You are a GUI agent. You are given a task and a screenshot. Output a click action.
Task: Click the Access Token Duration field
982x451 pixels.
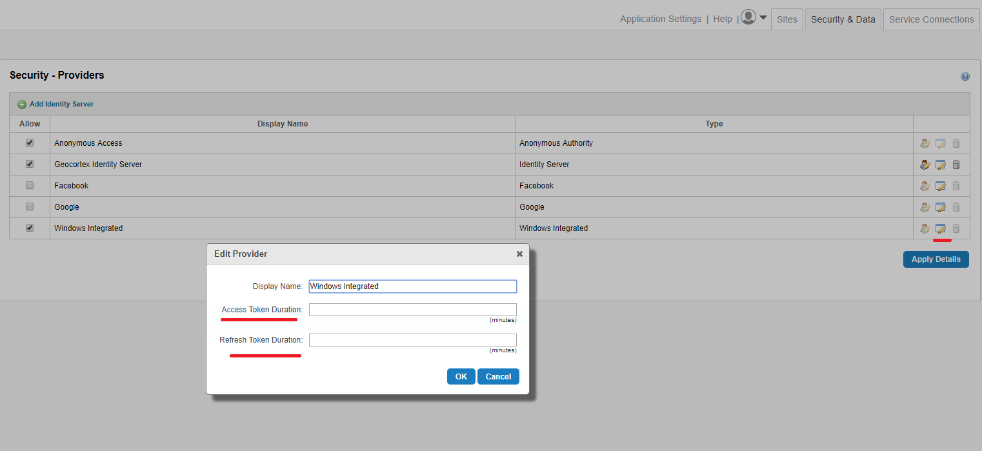413,310
